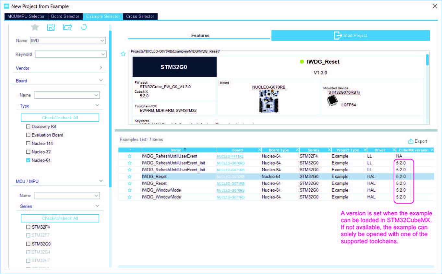The image size is (442, 274).
Task: Uncheck the Nucleo-64 board type checkbox
Action: coord(28,160)
